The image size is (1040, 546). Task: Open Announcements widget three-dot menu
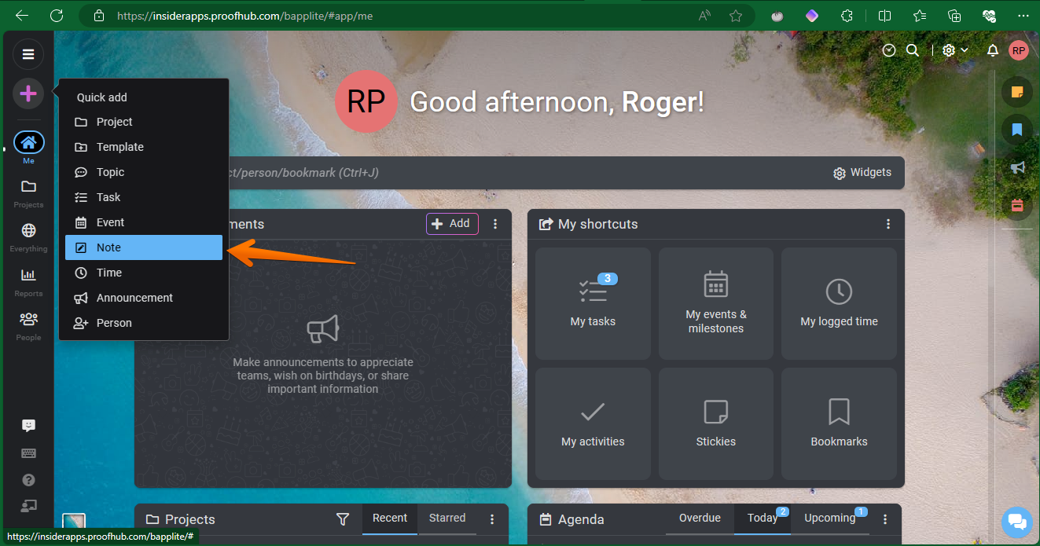[495, 224]
